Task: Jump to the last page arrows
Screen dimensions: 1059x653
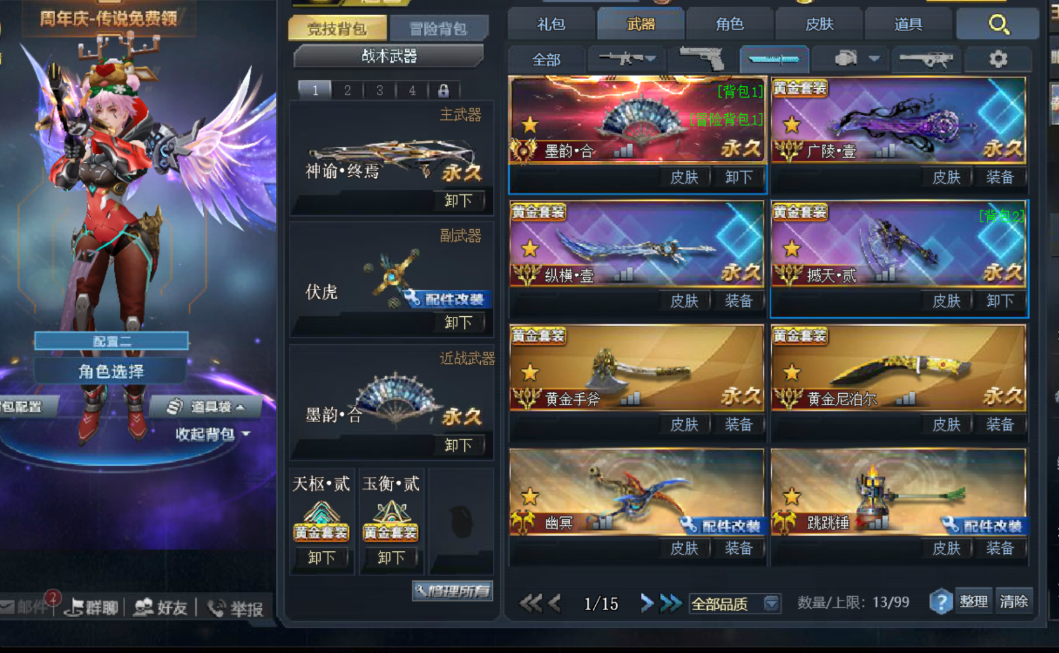Action: click(670, 603)
